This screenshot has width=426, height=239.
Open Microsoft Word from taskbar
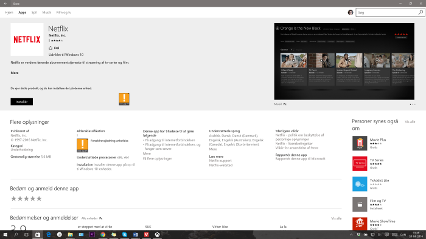click(135, 234)
